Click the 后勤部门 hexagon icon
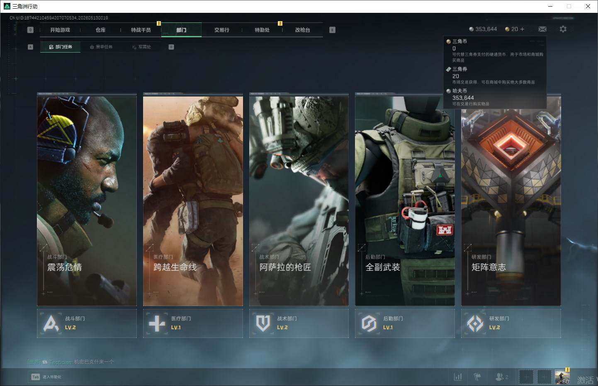This screenshot has height=386, width=598. click(x=369, y=323)
